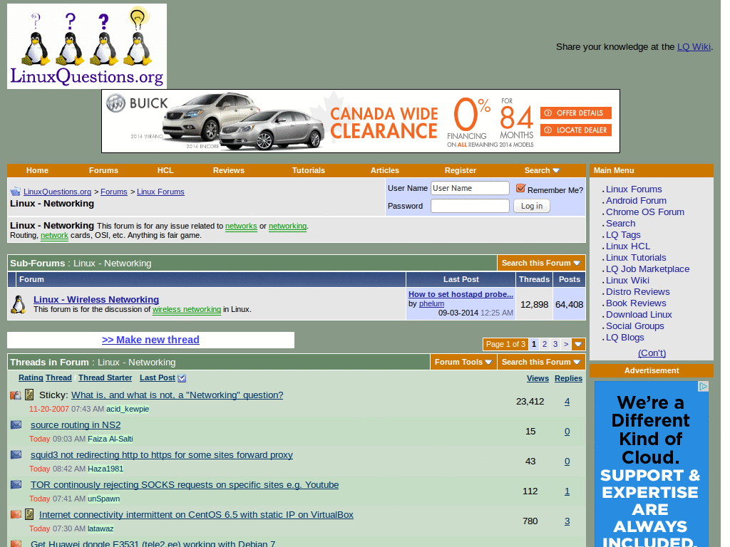The height and width of the screenshot is (547, 730).
Task: Open Android Forum in Main Menu
Action: pos(636,200)
